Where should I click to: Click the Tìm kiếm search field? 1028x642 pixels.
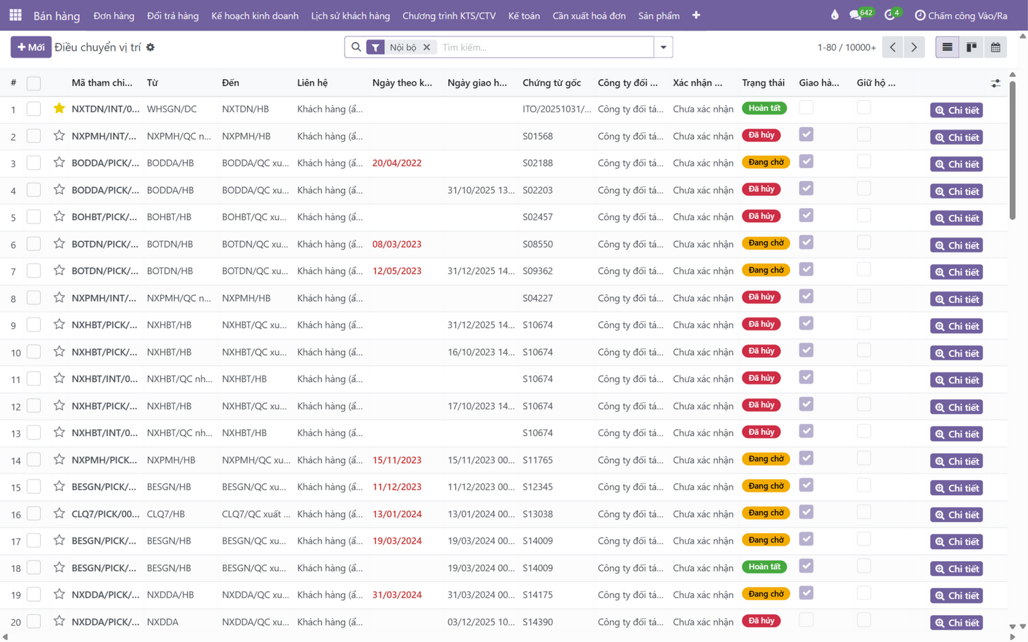[x=545, y=47]
